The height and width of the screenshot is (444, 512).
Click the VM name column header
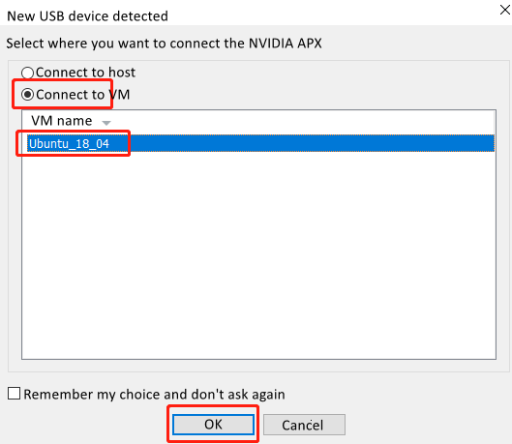pyautogui.click(x=62, y=121)
